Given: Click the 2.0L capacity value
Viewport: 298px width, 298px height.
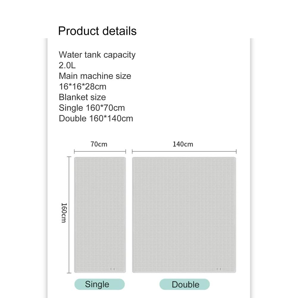Looking at the screenshot, I should coord(67,65).
